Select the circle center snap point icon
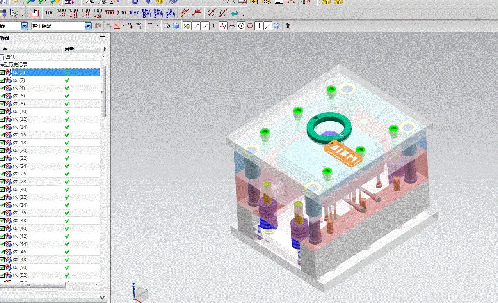The height and width of the screenshot is (303, 498). point(241,26)
